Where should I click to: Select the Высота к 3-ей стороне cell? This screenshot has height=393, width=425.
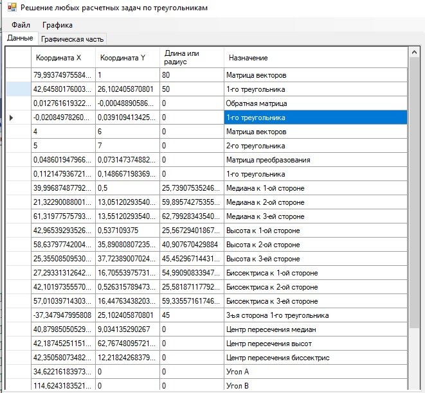click(316, 259)
